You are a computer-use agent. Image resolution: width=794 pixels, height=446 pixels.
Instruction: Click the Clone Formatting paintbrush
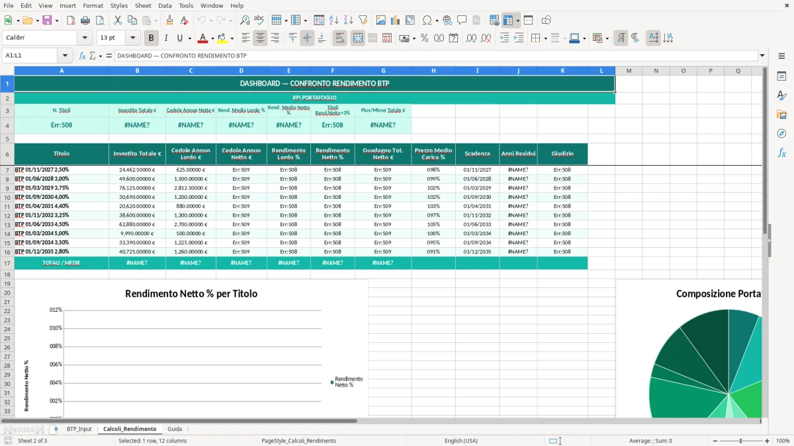(x=169, y=20)
